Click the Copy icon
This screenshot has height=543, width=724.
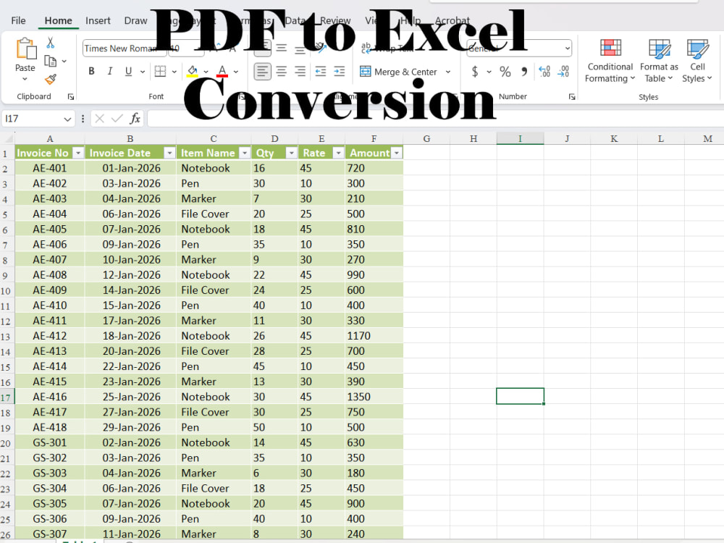click(51, 61)
